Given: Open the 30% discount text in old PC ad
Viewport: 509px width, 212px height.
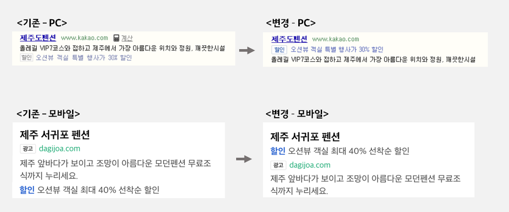Looking at the screenshot, I should 84,58.
